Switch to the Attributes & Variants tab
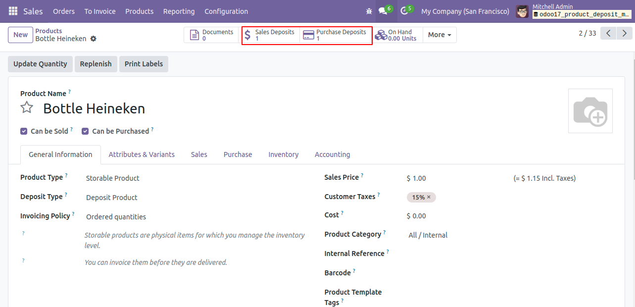This screenshot has width=635, height=307. [142, 154]
